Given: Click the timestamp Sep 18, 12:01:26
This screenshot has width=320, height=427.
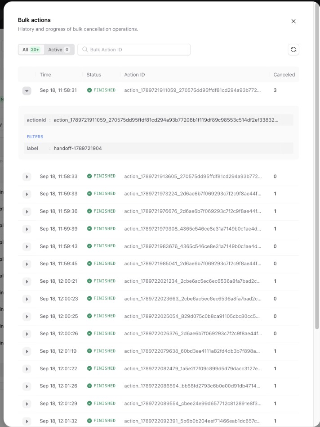Looking at the screenshot, I should click(58, 386).
